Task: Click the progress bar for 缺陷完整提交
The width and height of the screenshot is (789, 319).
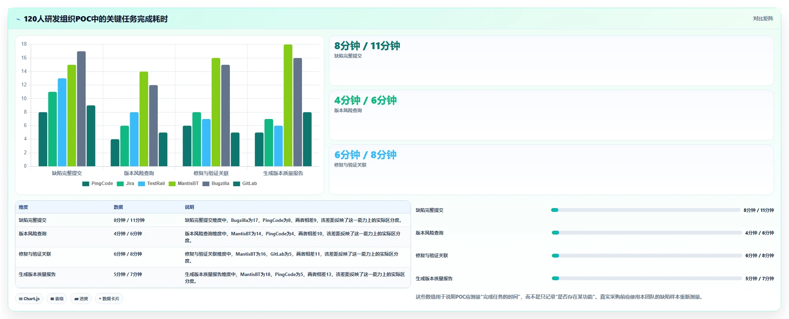Action: (645, 210)
